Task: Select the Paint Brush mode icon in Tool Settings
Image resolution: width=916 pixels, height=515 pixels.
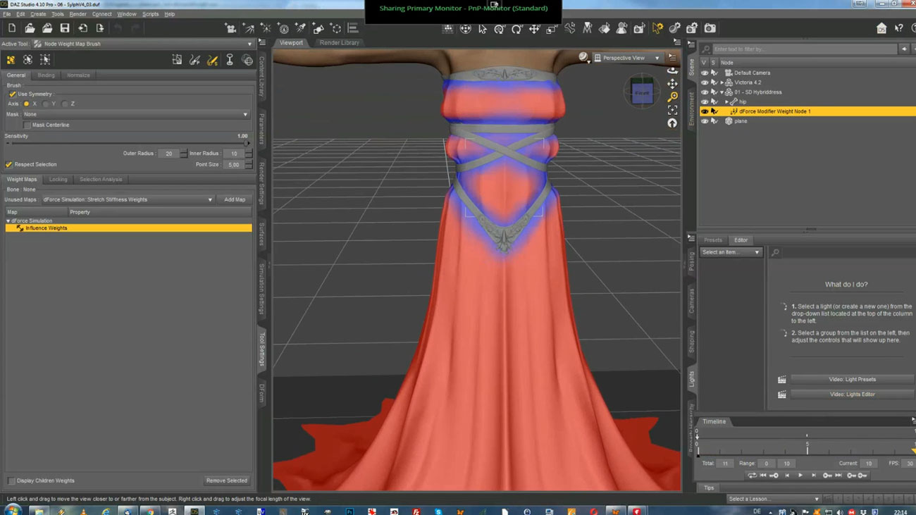Action: (194, 60)
